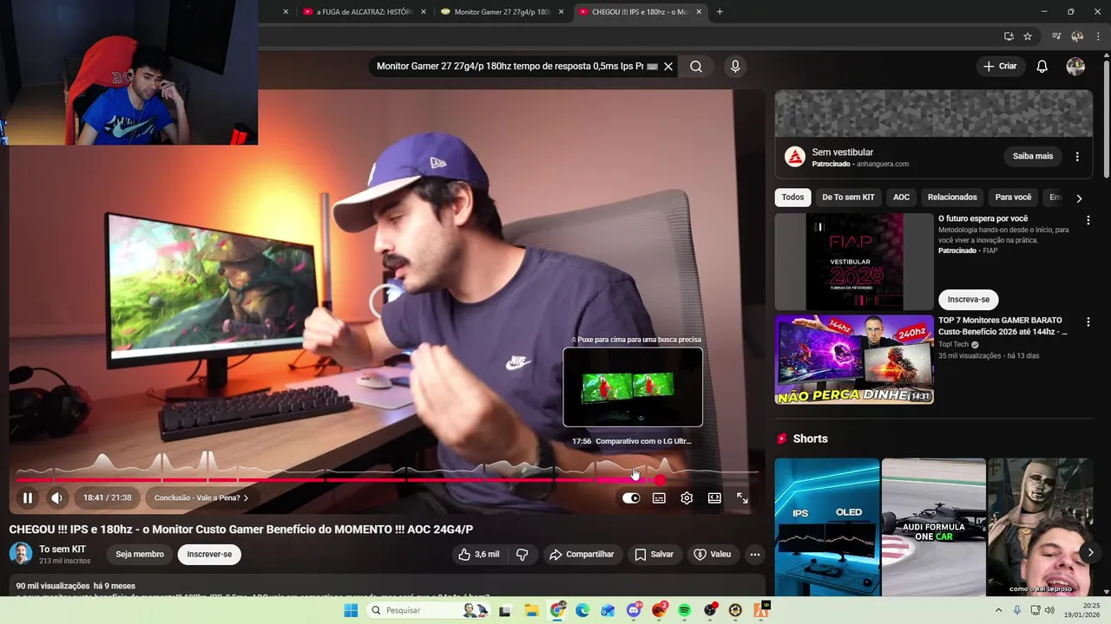Viewport: 1111px width, 624px height.
Task: Subscribe with the Inscrever-se button below the video
Action: tap(209, 555)
